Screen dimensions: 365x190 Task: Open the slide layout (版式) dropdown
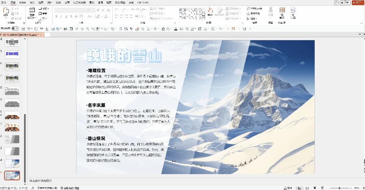point(44,8)
